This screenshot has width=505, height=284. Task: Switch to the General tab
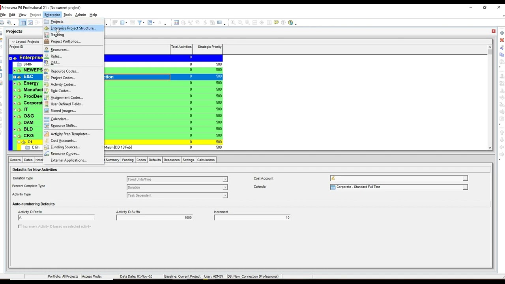point(15,160)
